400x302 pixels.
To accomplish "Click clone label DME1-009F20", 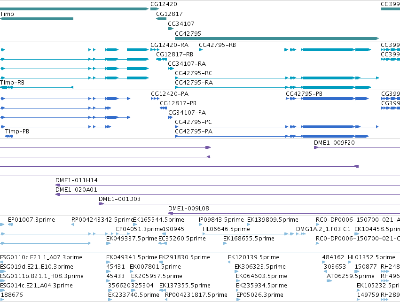I will pyautogui.click(x=334, y=143).
